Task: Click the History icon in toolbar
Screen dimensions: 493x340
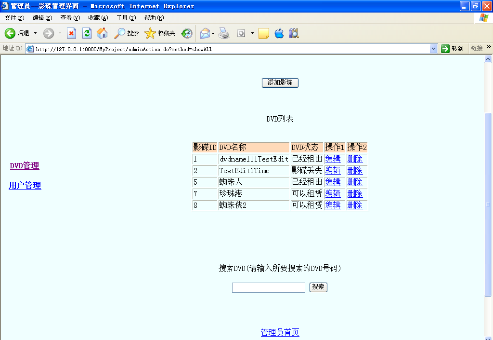Action: point(187,33)
